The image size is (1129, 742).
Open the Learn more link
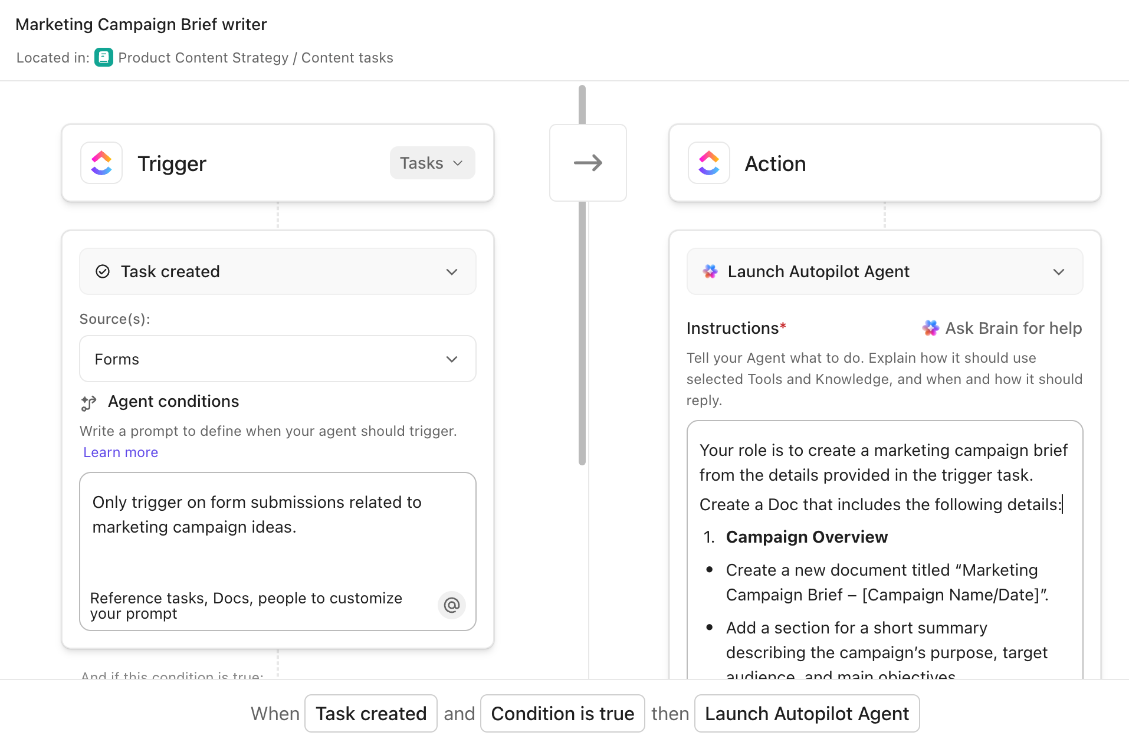[120, 452]
